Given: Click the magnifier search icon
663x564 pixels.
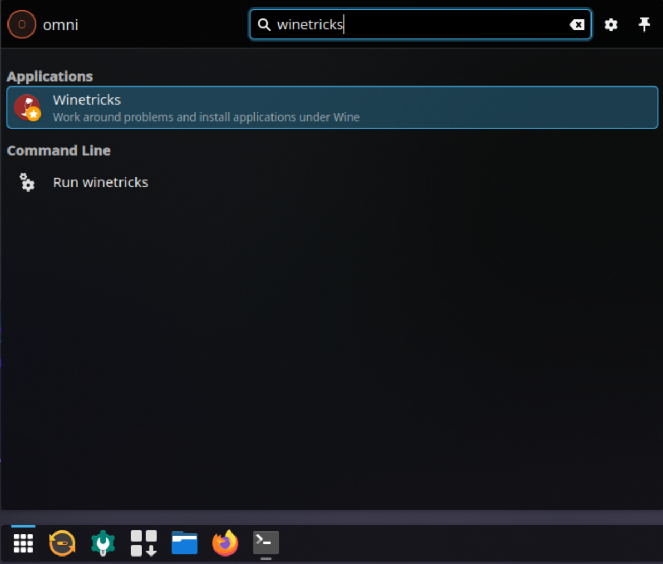Looking at the screenshot, I should coord(264,25).
